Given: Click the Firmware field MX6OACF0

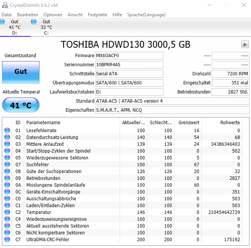Looking at the screenshot, I should click(x=129, y=56).
